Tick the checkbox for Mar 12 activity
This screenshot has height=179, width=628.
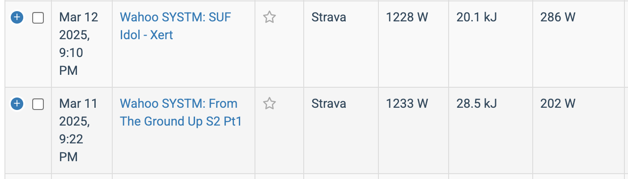(x=38, y=18)
